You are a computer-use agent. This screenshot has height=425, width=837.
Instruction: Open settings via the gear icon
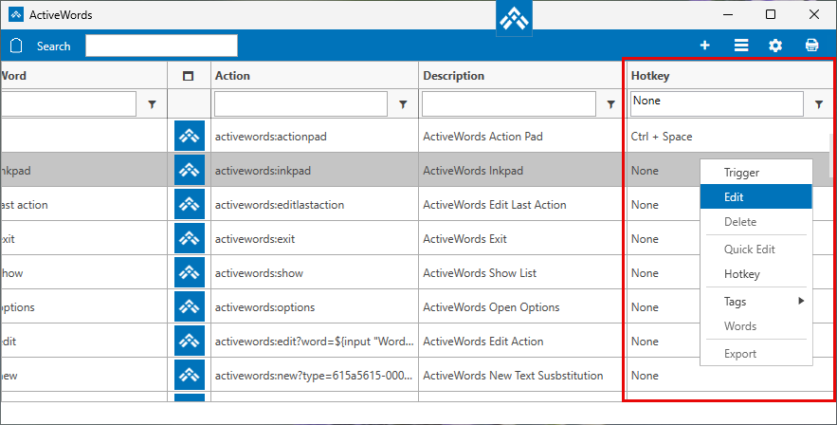775,46
